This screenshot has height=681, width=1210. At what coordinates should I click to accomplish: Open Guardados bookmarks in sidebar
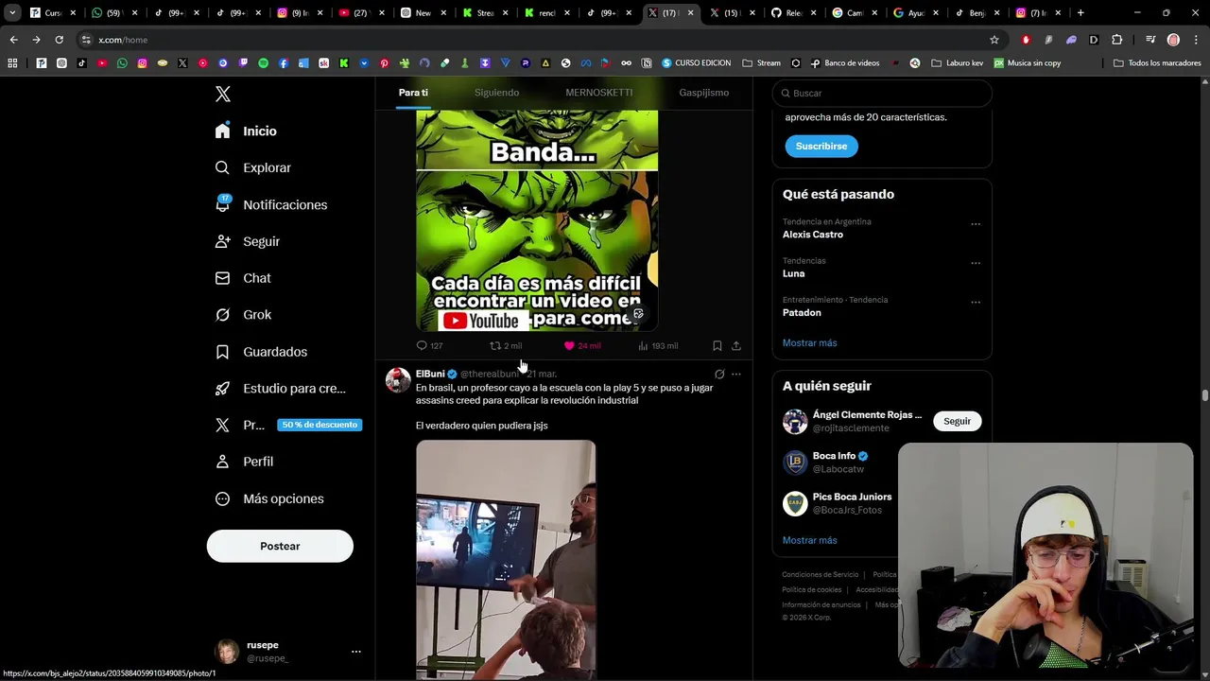tap(261, 352)
